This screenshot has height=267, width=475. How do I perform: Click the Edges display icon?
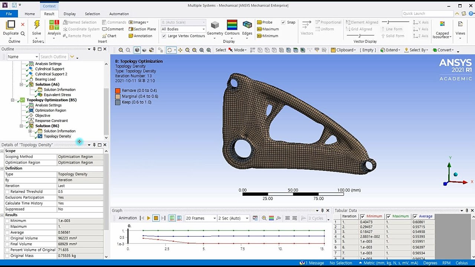(x=247, y=25)
